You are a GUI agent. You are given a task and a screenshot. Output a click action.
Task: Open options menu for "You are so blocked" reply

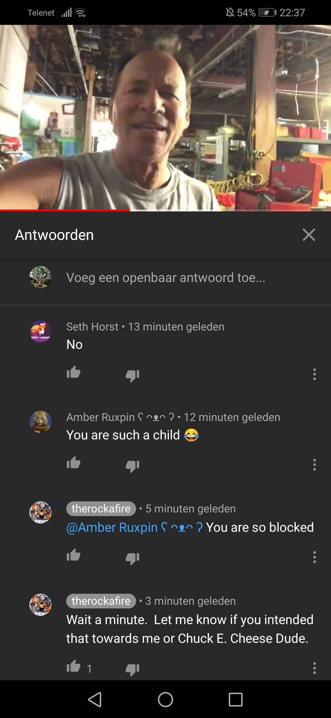tap(314, 557)
